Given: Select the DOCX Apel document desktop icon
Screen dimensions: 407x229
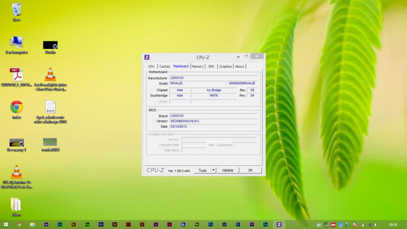Looking at the screenshot, I should click(50, 112).
